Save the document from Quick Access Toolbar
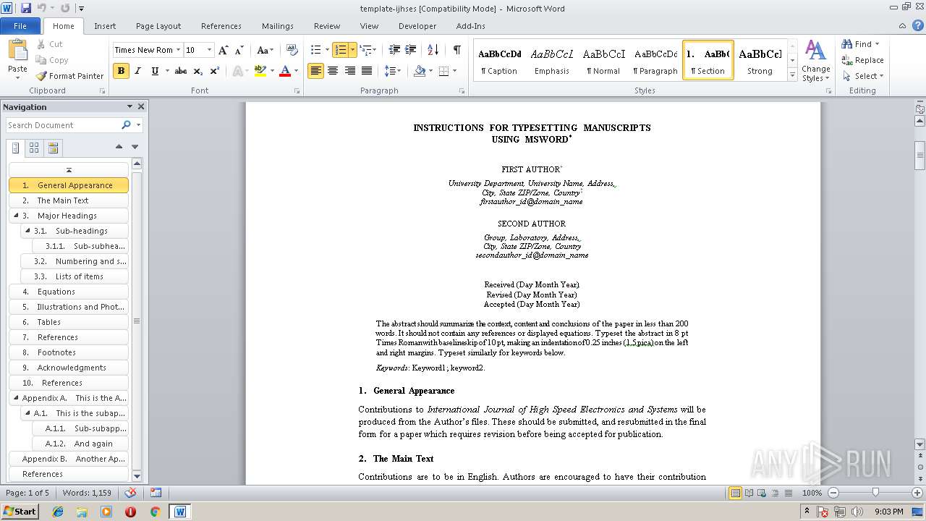The image size is (926, 521). coord(26,8)
